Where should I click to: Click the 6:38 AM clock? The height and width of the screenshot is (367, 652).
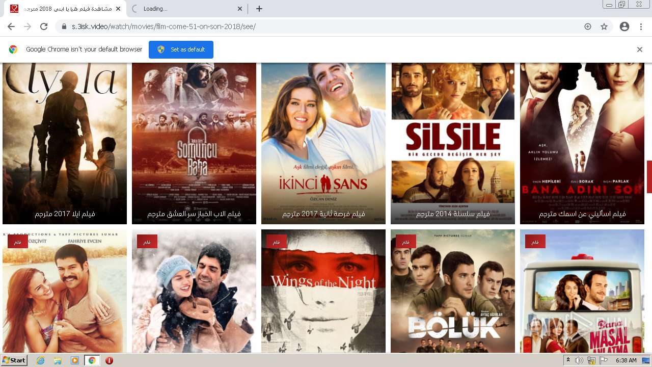pos(626,360)
